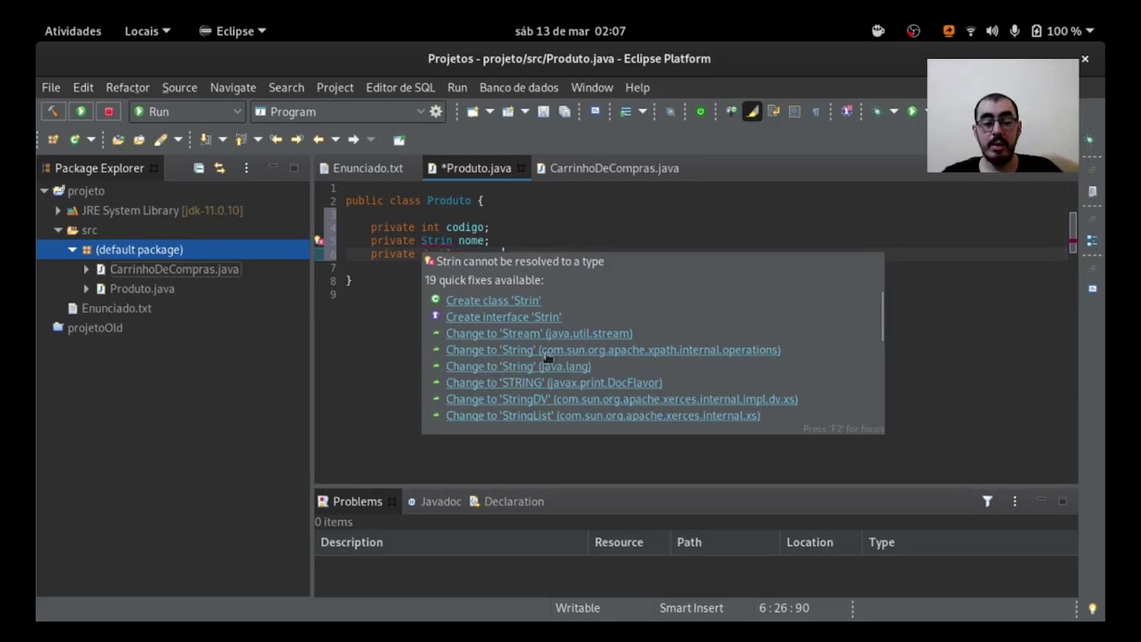This screenshot has width=1141, height=642.
Task: Click the last icon in second toolbar row
Action: click(x=399, y=140)
